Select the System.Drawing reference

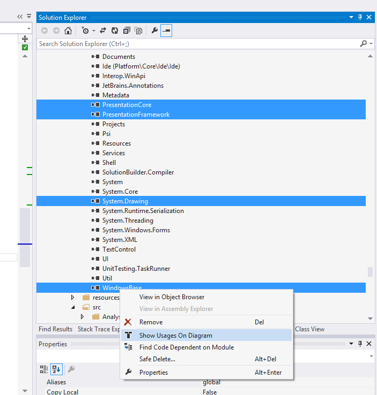point(201,201)
